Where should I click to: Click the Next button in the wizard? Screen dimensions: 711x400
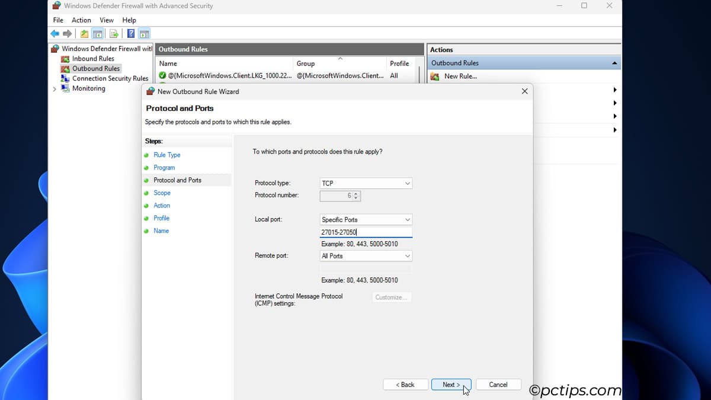click(x=451, y=385)
